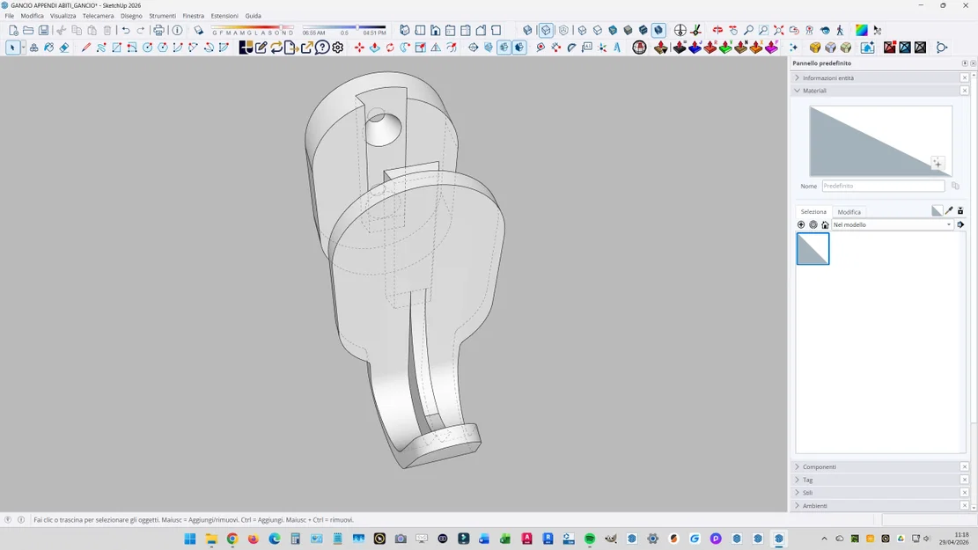Image resolution: width=978 pixels, height=550 pixels.
Task: Select the Freehand drawing tool
Action: pos(101,48)
